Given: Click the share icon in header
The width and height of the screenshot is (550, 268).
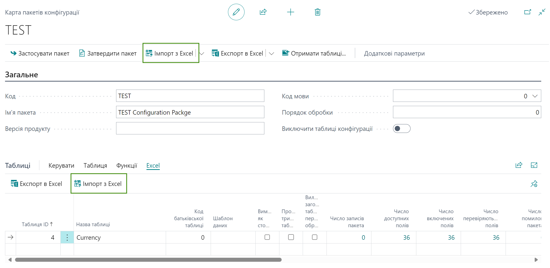Looking at the screenshot, I should [263, 12].
